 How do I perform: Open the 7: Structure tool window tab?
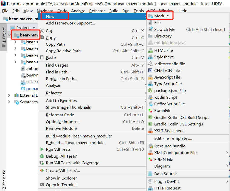tap(4, 180)
